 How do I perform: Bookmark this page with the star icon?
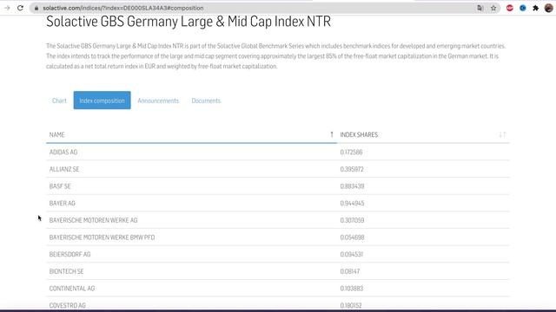point(493,8)
